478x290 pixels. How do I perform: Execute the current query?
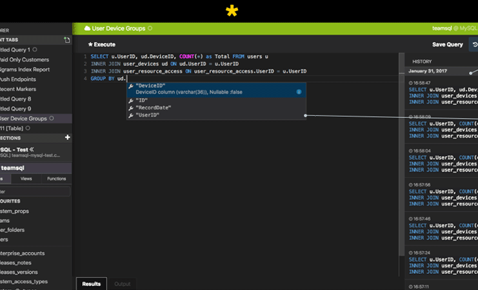[x=102, y=44]
